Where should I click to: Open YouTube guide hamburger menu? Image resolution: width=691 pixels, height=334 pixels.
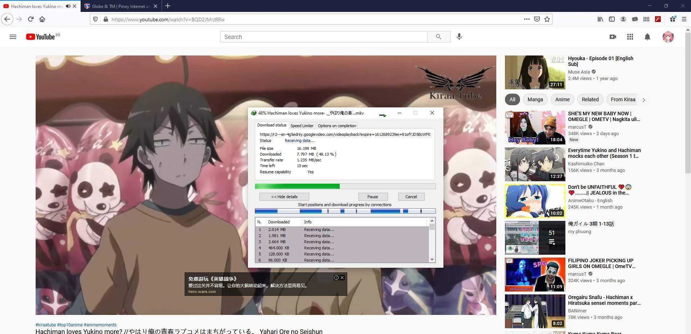click(x=13, y=37)
